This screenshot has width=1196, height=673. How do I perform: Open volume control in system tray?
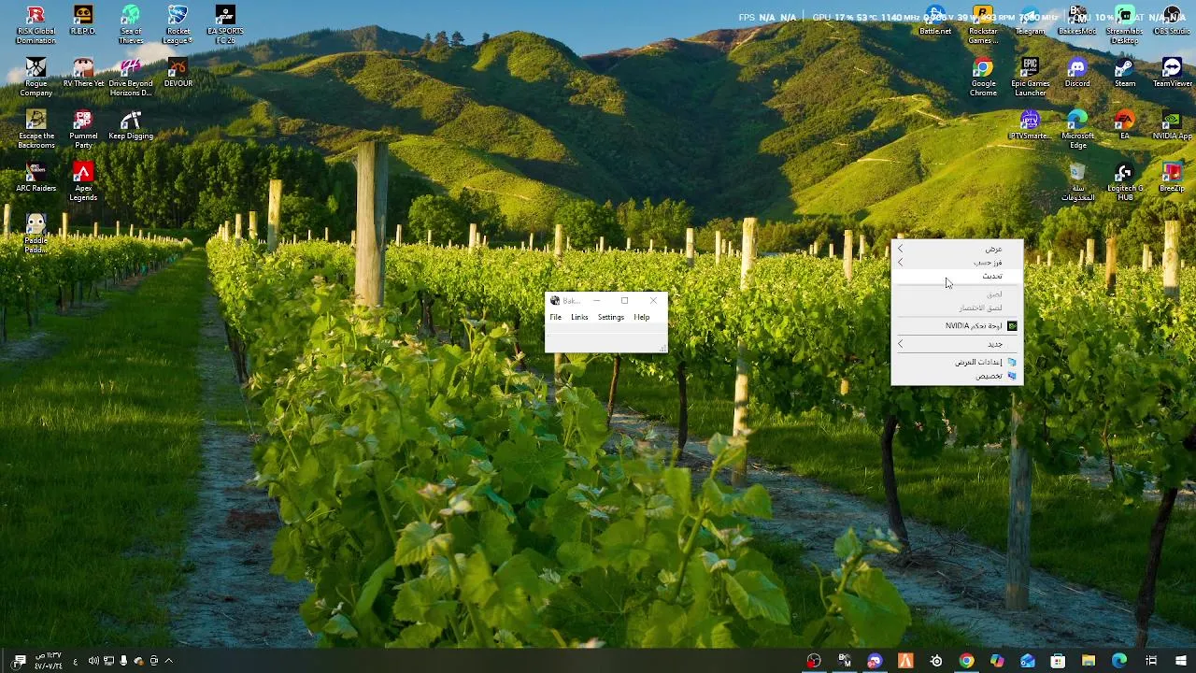coord(93,661)
